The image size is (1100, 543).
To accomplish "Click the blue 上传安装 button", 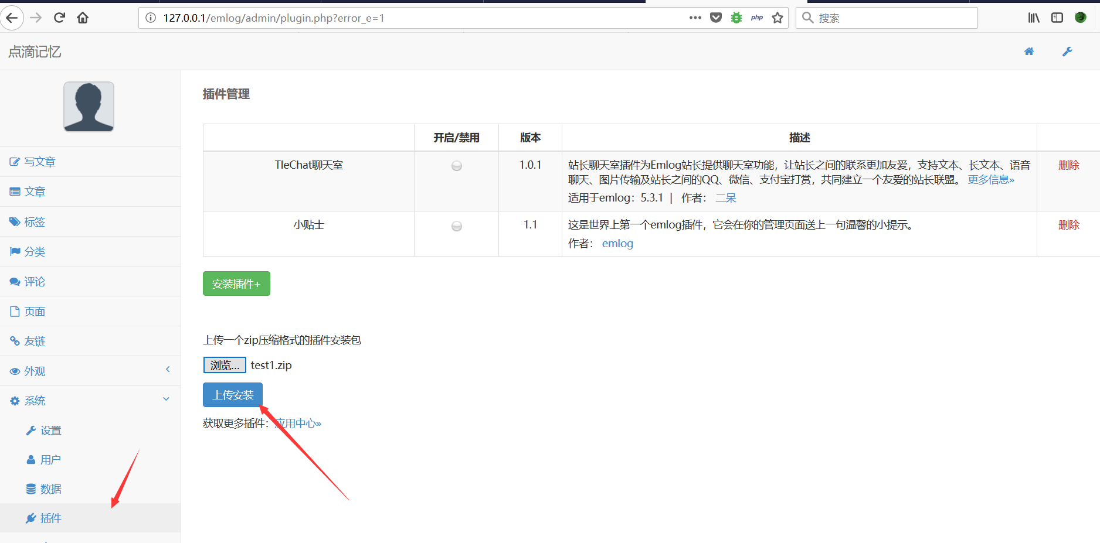I will pyautogui.click(x=233, y=395).
